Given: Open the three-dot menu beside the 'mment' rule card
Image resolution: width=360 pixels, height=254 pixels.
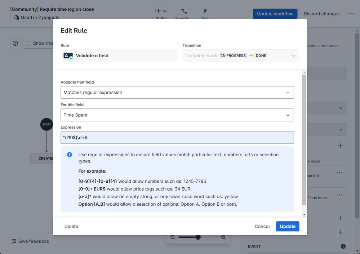Looking at the screenshot, I should click(339, 173).
